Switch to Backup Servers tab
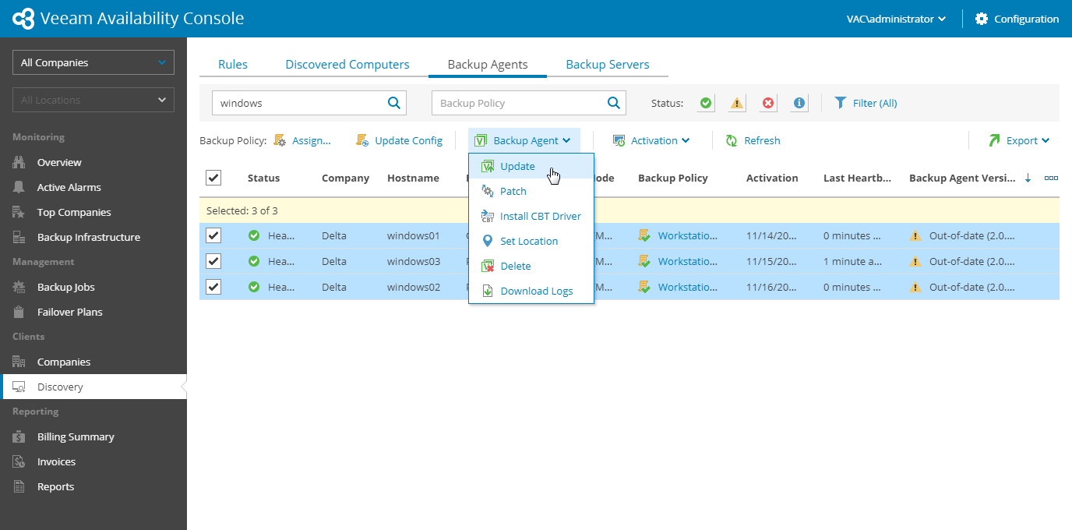This screenshot has height=530, width=1072. click(608, 65)
